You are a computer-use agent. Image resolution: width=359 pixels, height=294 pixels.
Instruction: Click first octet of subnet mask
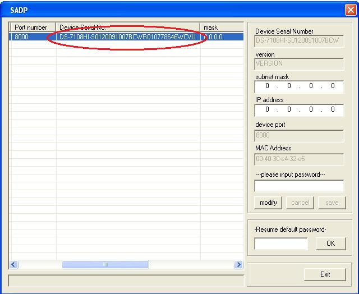click(x=267, y=86)
